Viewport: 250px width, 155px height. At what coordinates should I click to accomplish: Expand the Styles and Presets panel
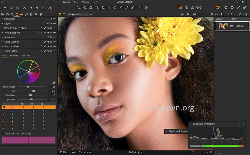coord(166,131)
